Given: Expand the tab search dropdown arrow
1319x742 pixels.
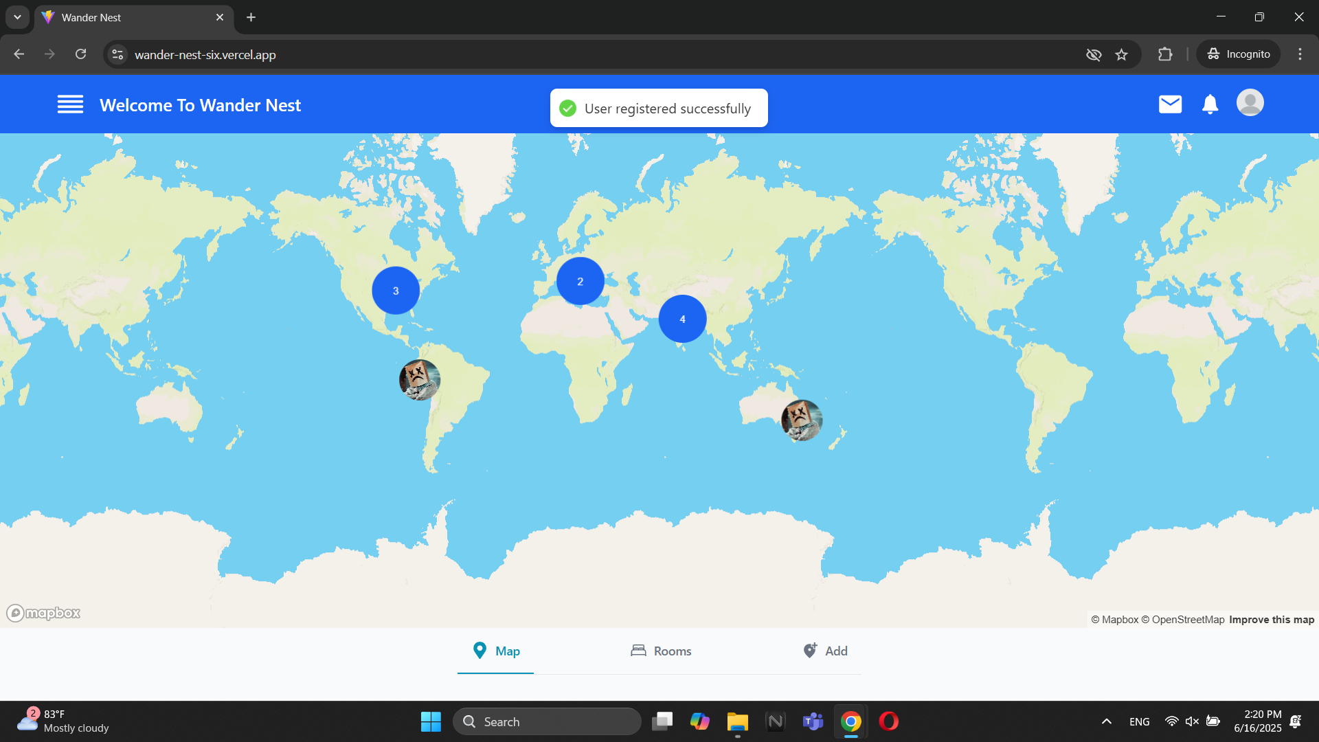Looking at the screenshot, I should [x=17, y=17].
